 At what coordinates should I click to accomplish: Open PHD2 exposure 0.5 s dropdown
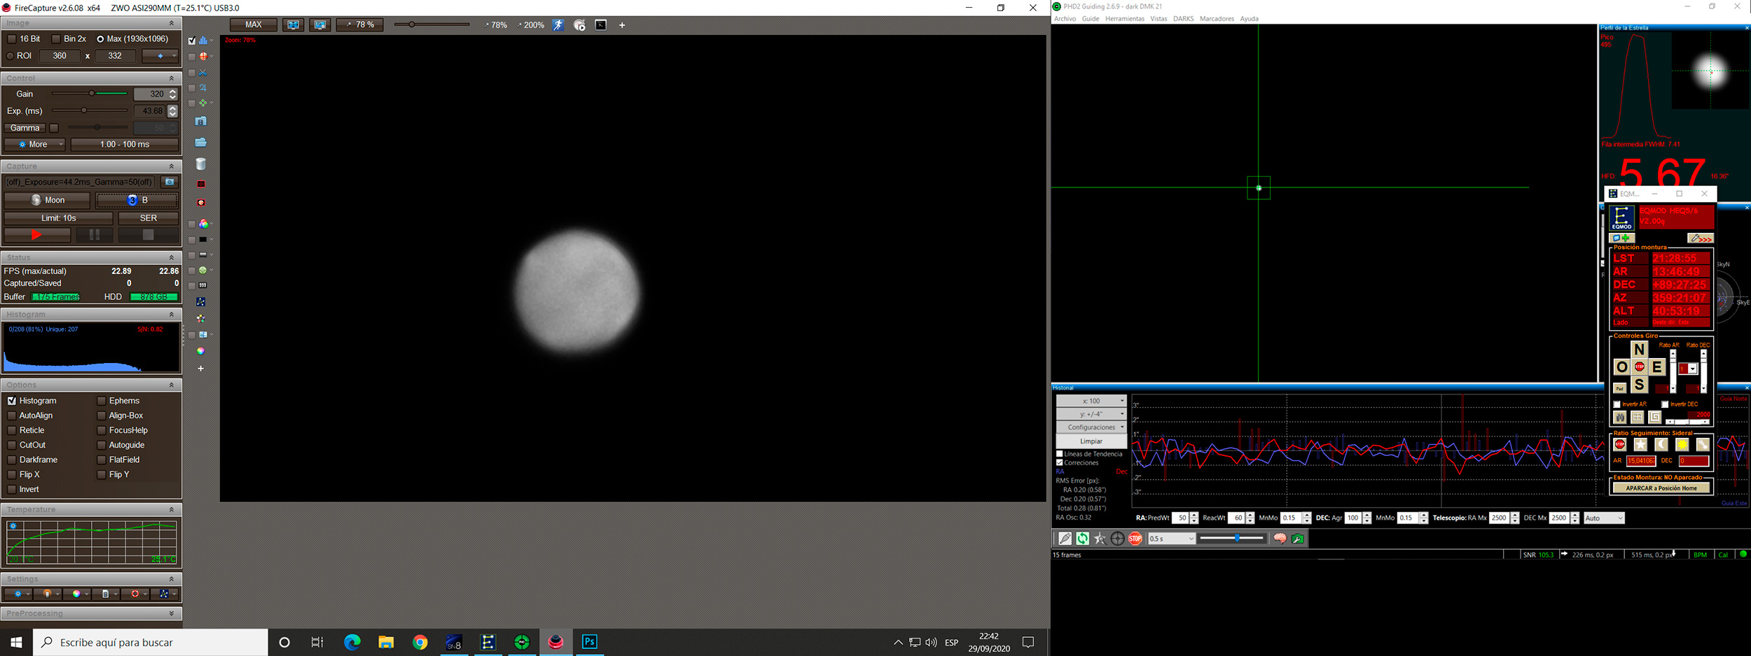pyautogui.click(x=1171, y=539)
